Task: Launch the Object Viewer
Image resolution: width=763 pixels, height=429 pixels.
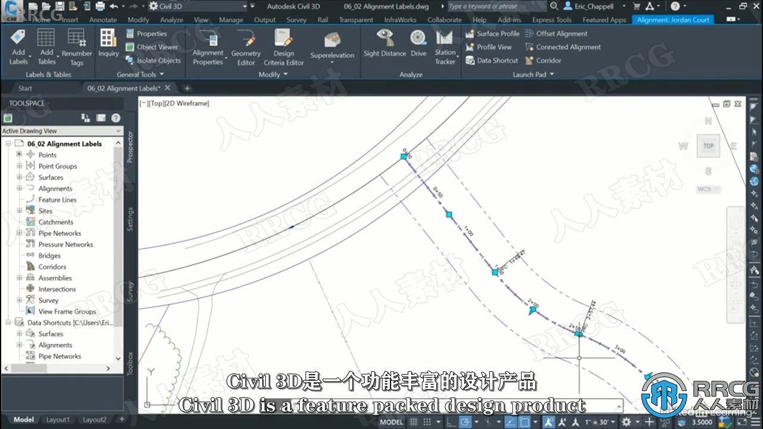Action: [152, 47]
